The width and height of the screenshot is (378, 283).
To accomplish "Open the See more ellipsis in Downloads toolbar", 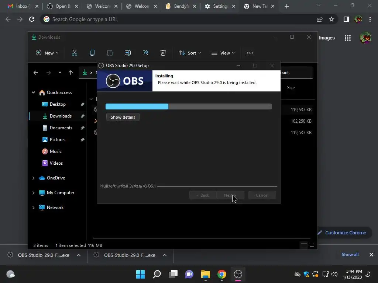I will coord(250,53).
